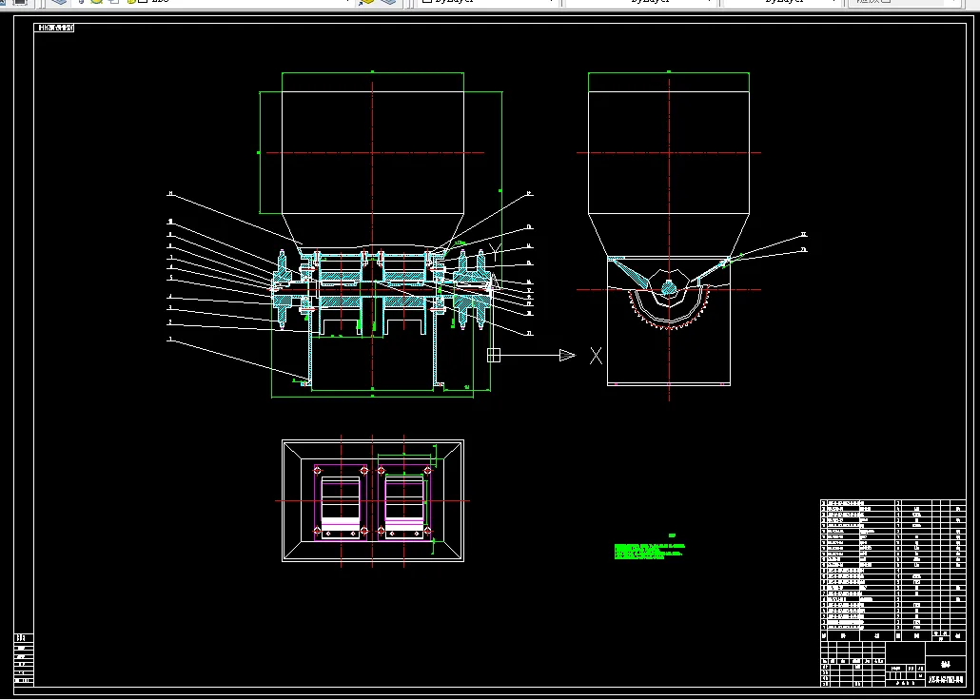The height and width of the screenshot is (700, 980).
Task: Select the small square at the arrow's start
Action: pos(494,355)
